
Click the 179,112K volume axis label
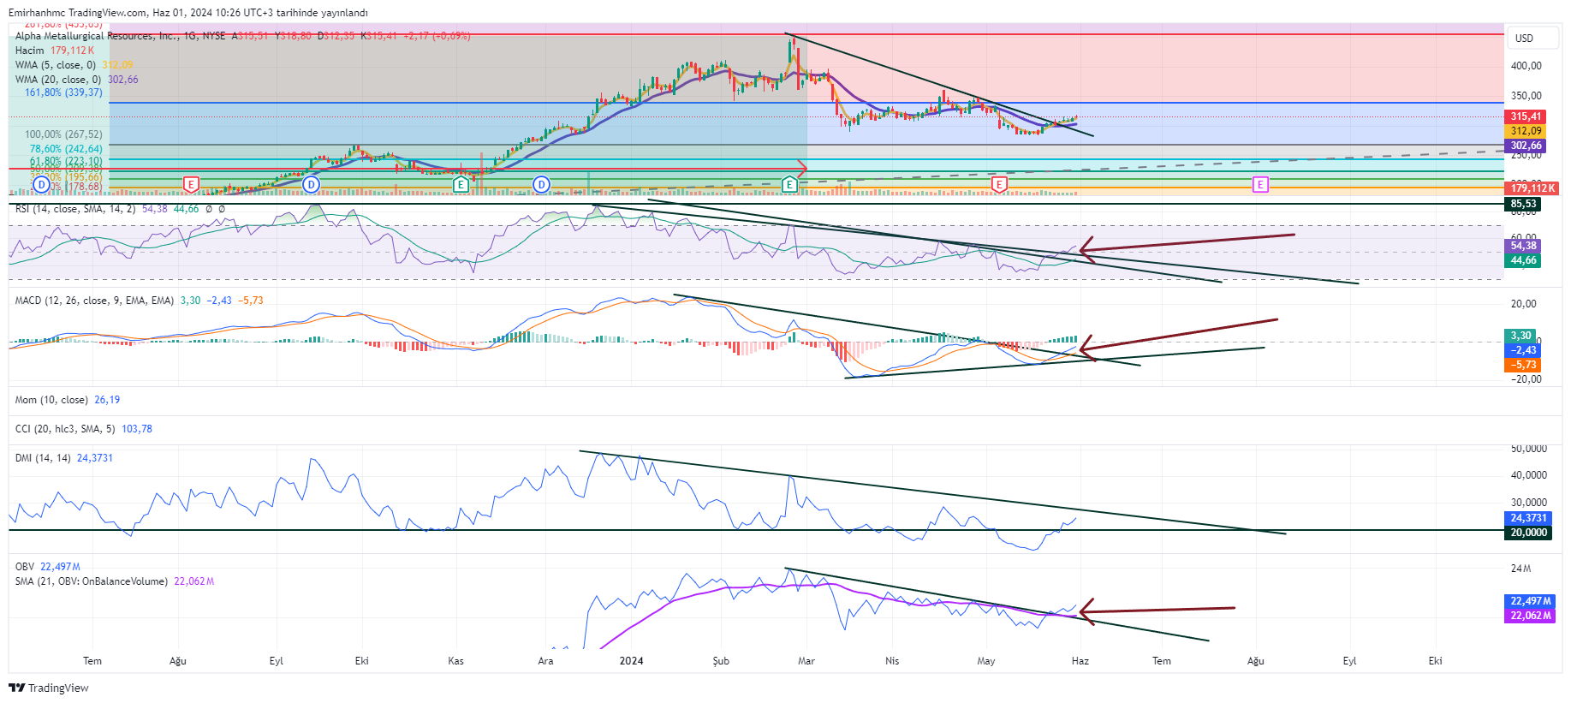click(1532, 188)
